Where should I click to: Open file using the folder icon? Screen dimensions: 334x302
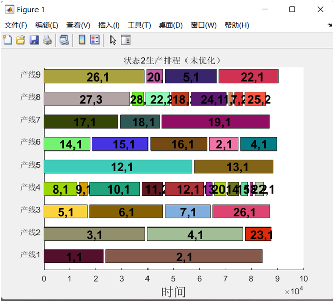pyautogui.click(x=20, y=40)
